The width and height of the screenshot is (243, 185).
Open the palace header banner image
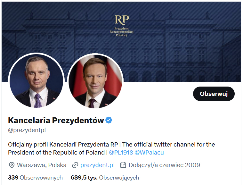tap(186, 38)
